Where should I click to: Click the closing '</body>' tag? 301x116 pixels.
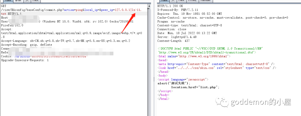(x=163, y=95)
